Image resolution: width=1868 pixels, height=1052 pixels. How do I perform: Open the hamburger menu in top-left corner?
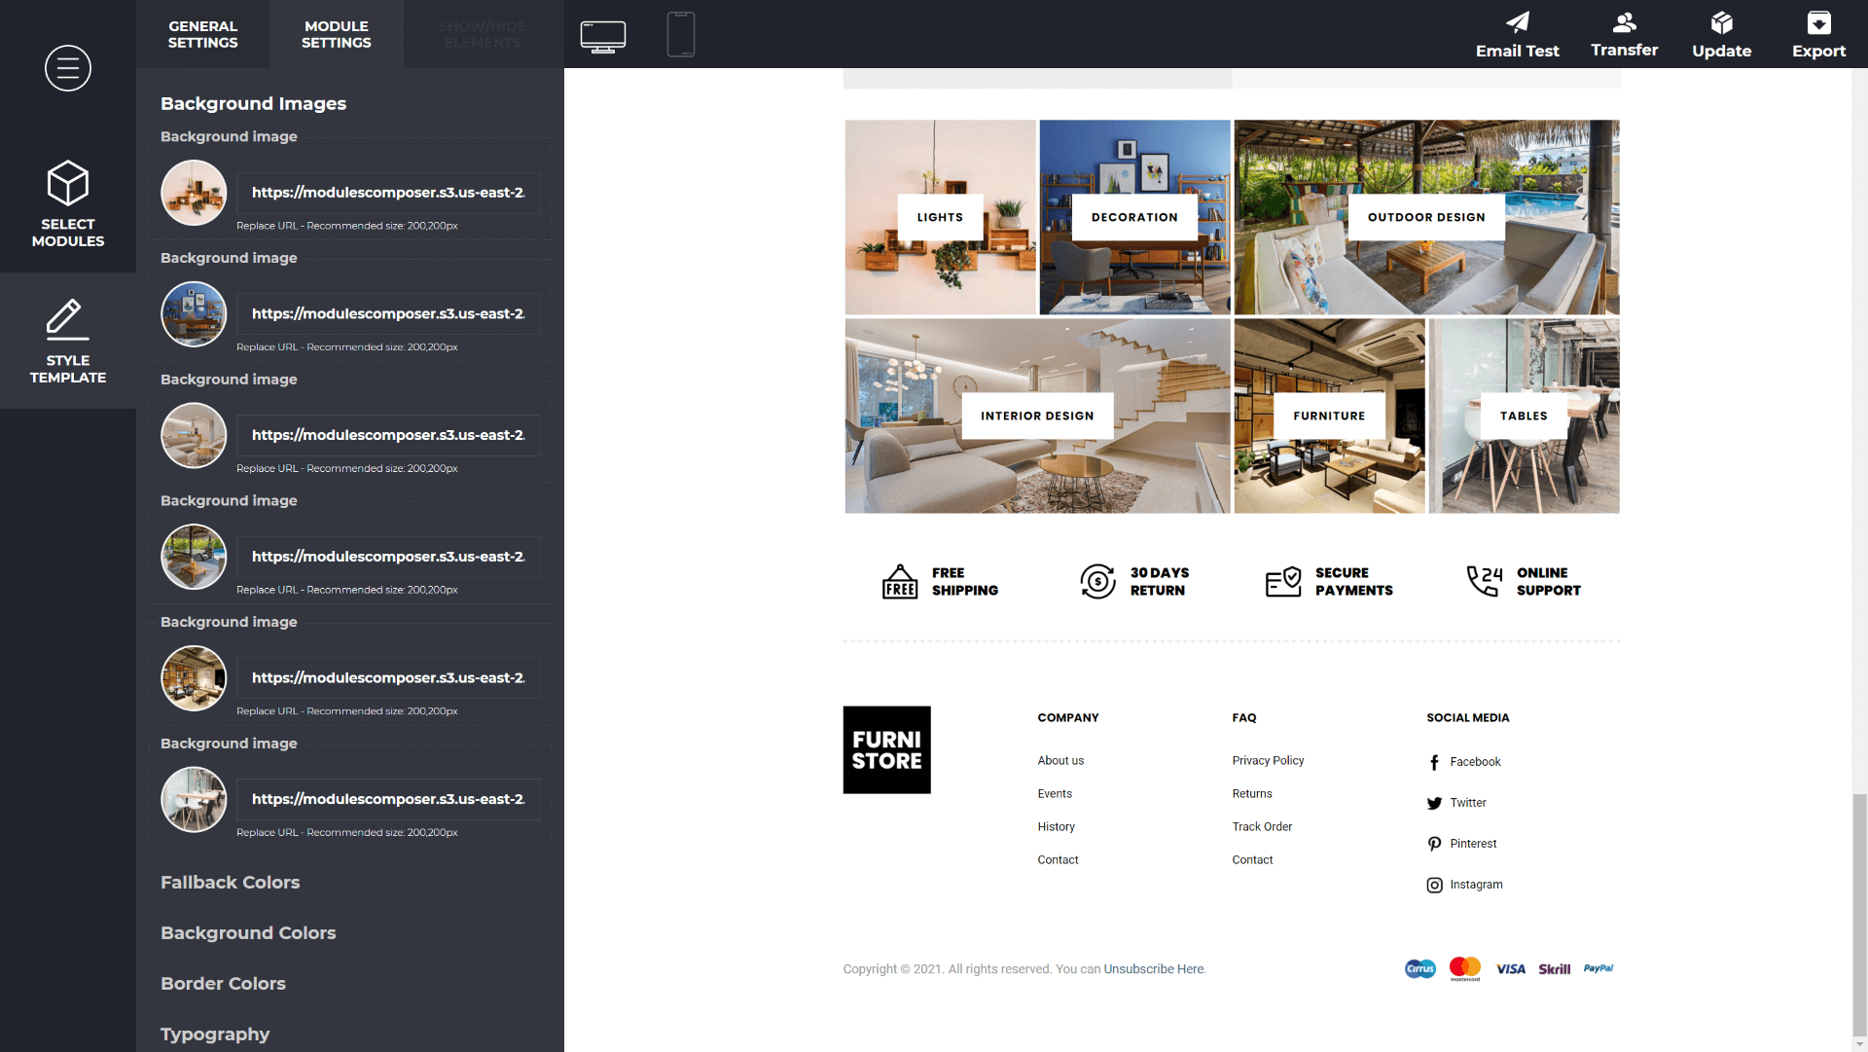coord(67,68)
